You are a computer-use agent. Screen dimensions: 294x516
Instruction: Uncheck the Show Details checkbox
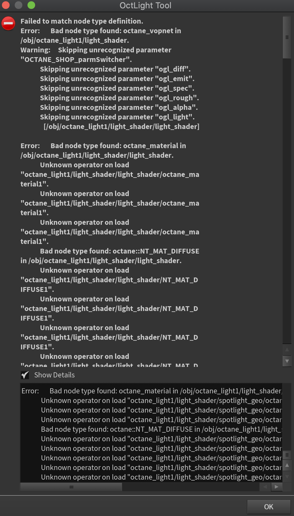coord(25,375)
